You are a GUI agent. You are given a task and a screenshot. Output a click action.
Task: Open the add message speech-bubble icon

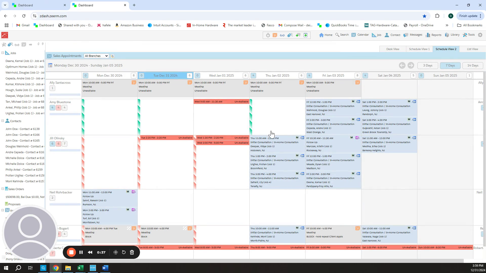coord(298,35)
